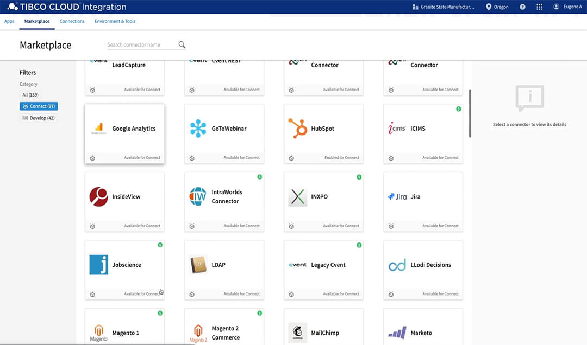Click the Google Analytics logo
Screen dimensions: 587x345
[x=99, y=129]
